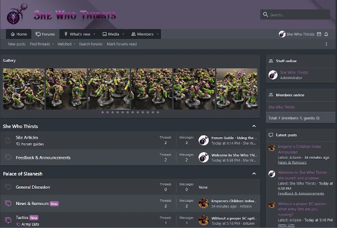Click the Tactics forum icon
The width and height of the screenshot is (337, 228).
pyautogui.click(x=8, y=220)
